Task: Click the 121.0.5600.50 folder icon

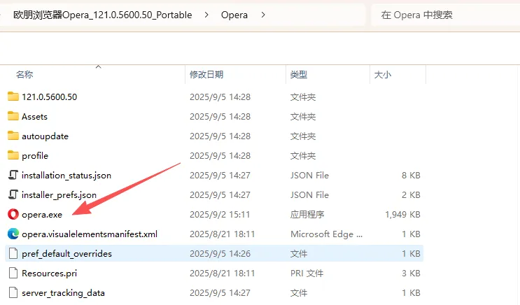Action: tap(13, 97)
